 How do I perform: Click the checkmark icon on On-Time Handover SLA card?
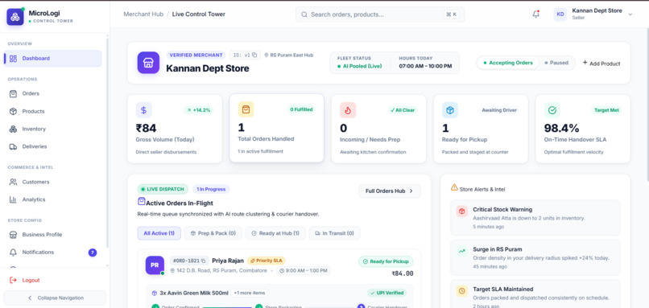tap(552, 110)
